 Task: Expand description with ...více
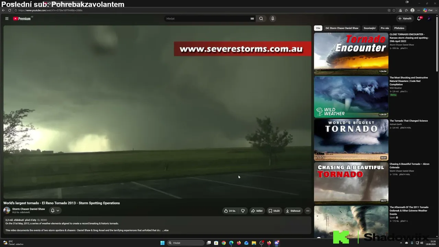(x=165, y=230)
